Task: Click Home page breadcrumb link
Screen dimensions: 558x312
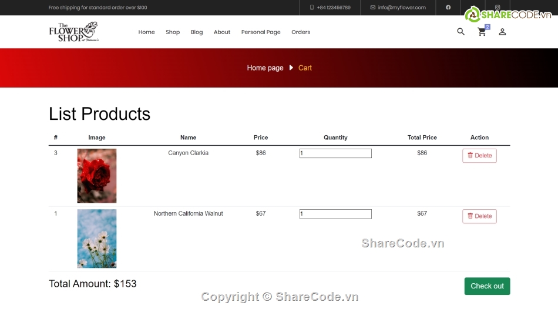Action: click(265, 68)
